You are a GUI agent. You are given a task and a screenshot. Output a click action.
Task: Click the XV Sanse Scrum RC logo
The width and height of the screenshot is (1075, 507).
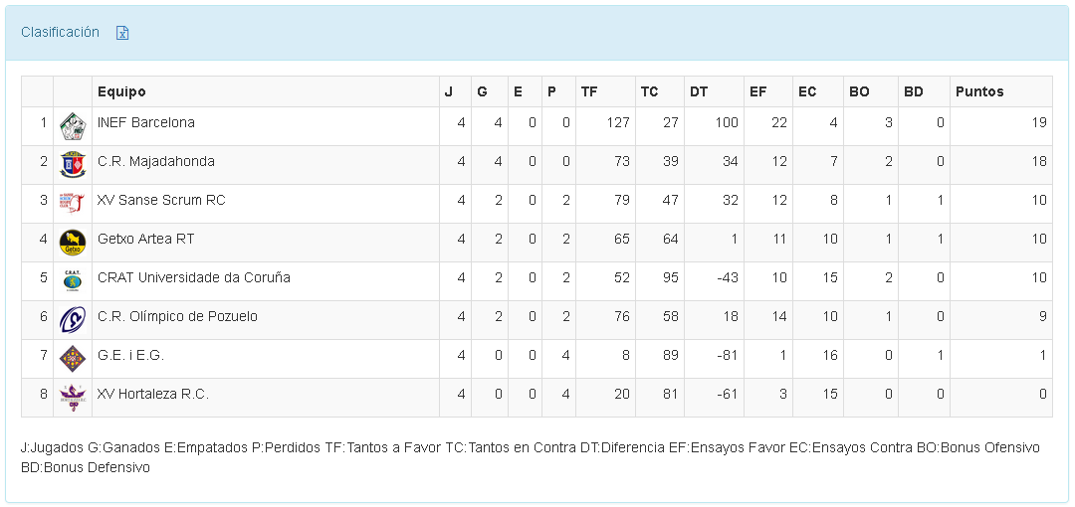(x=73, y=204)
